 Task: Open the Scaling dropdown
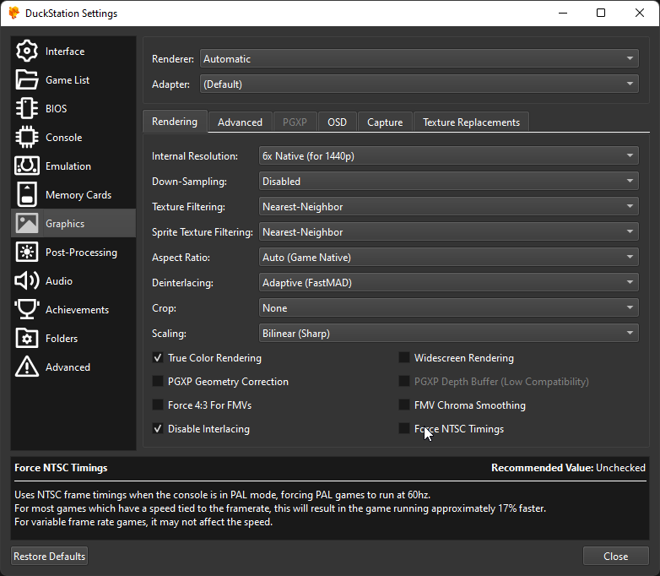449,333
